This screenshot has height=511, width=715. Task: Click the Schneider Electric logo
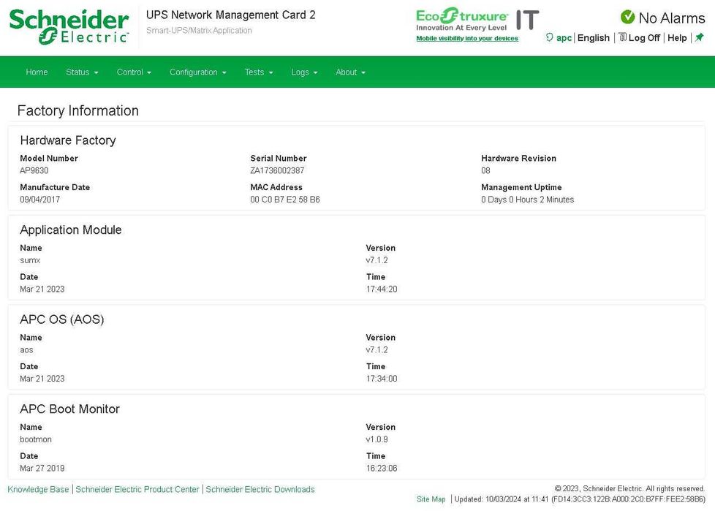pos(69,26)
